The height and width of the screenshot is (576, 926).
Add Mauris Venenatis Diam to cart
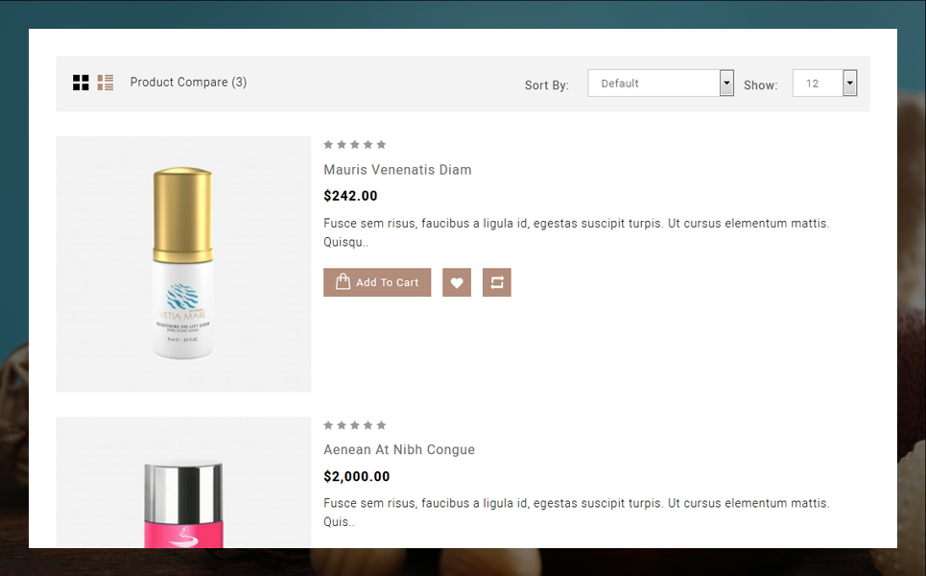coord(377,282)
